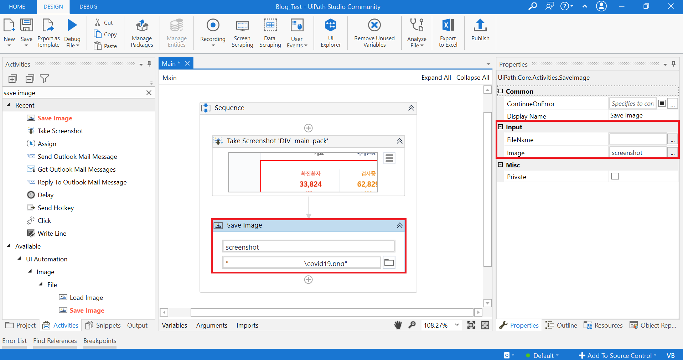
Task: Collapse the ribbon with the up arrow
Action: pos(585,6)
